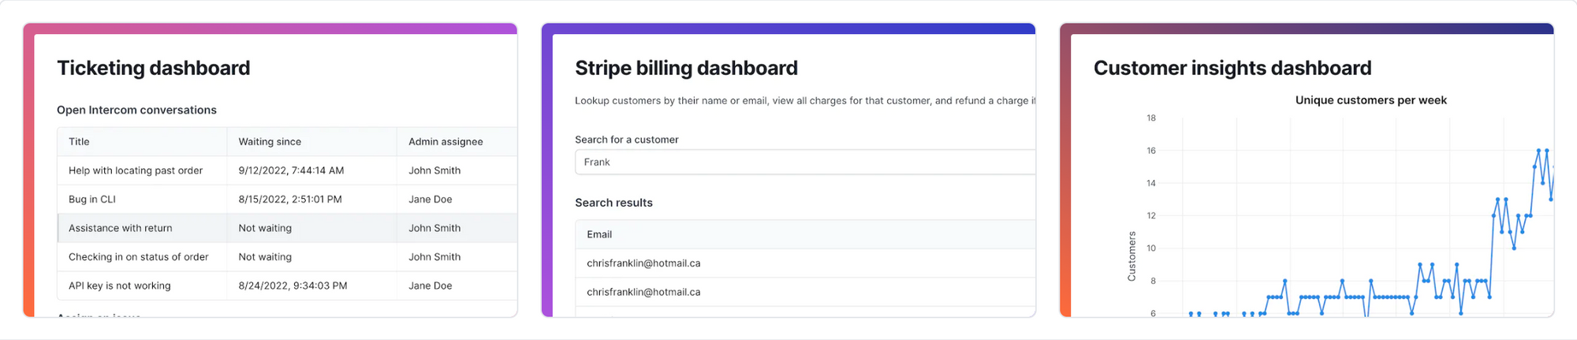Click the Email column header in search results
The height and width of the screenshot is (340, 1577).
(x=599, y=234)
